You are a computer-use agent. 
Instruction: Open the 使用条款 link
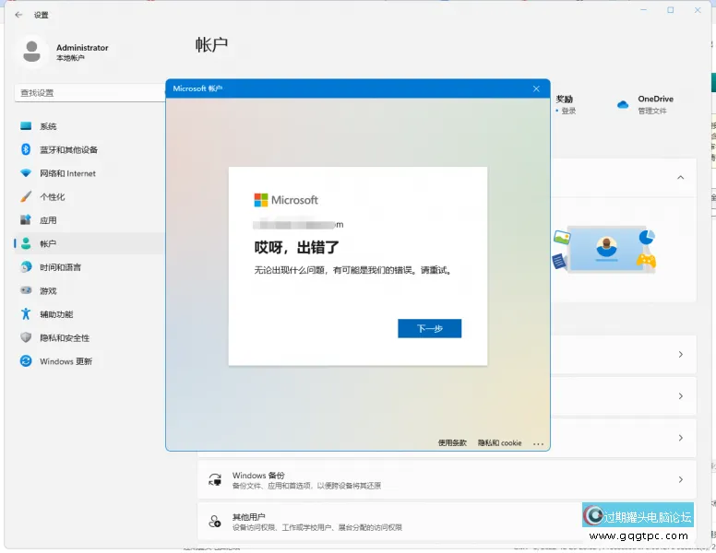click(452, 442)
